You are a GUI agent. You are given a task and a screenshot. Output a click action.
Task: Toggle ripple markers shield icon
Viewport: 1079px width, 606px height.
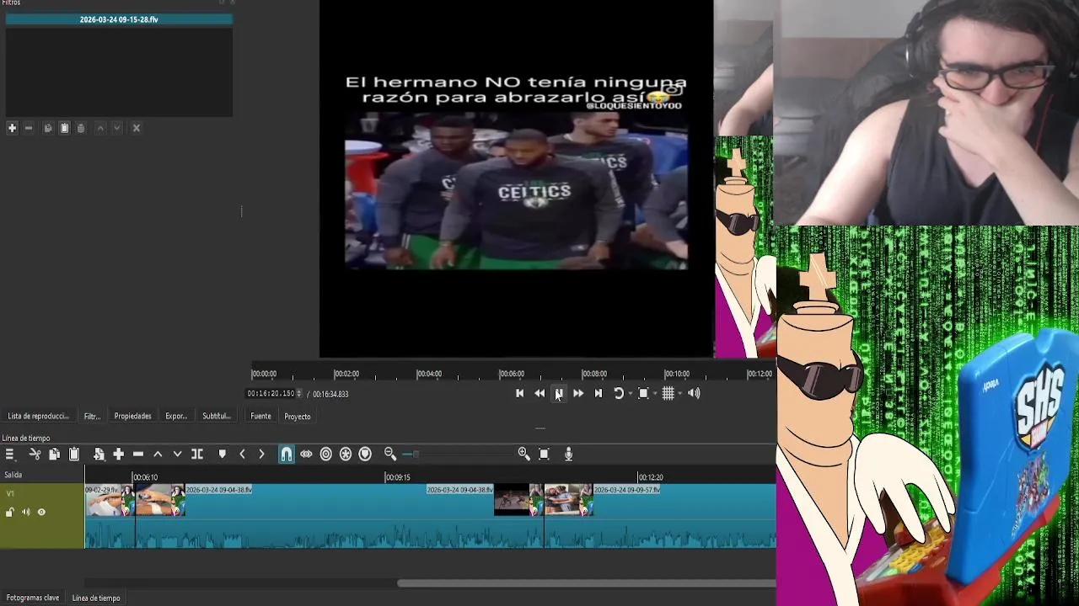365,454
